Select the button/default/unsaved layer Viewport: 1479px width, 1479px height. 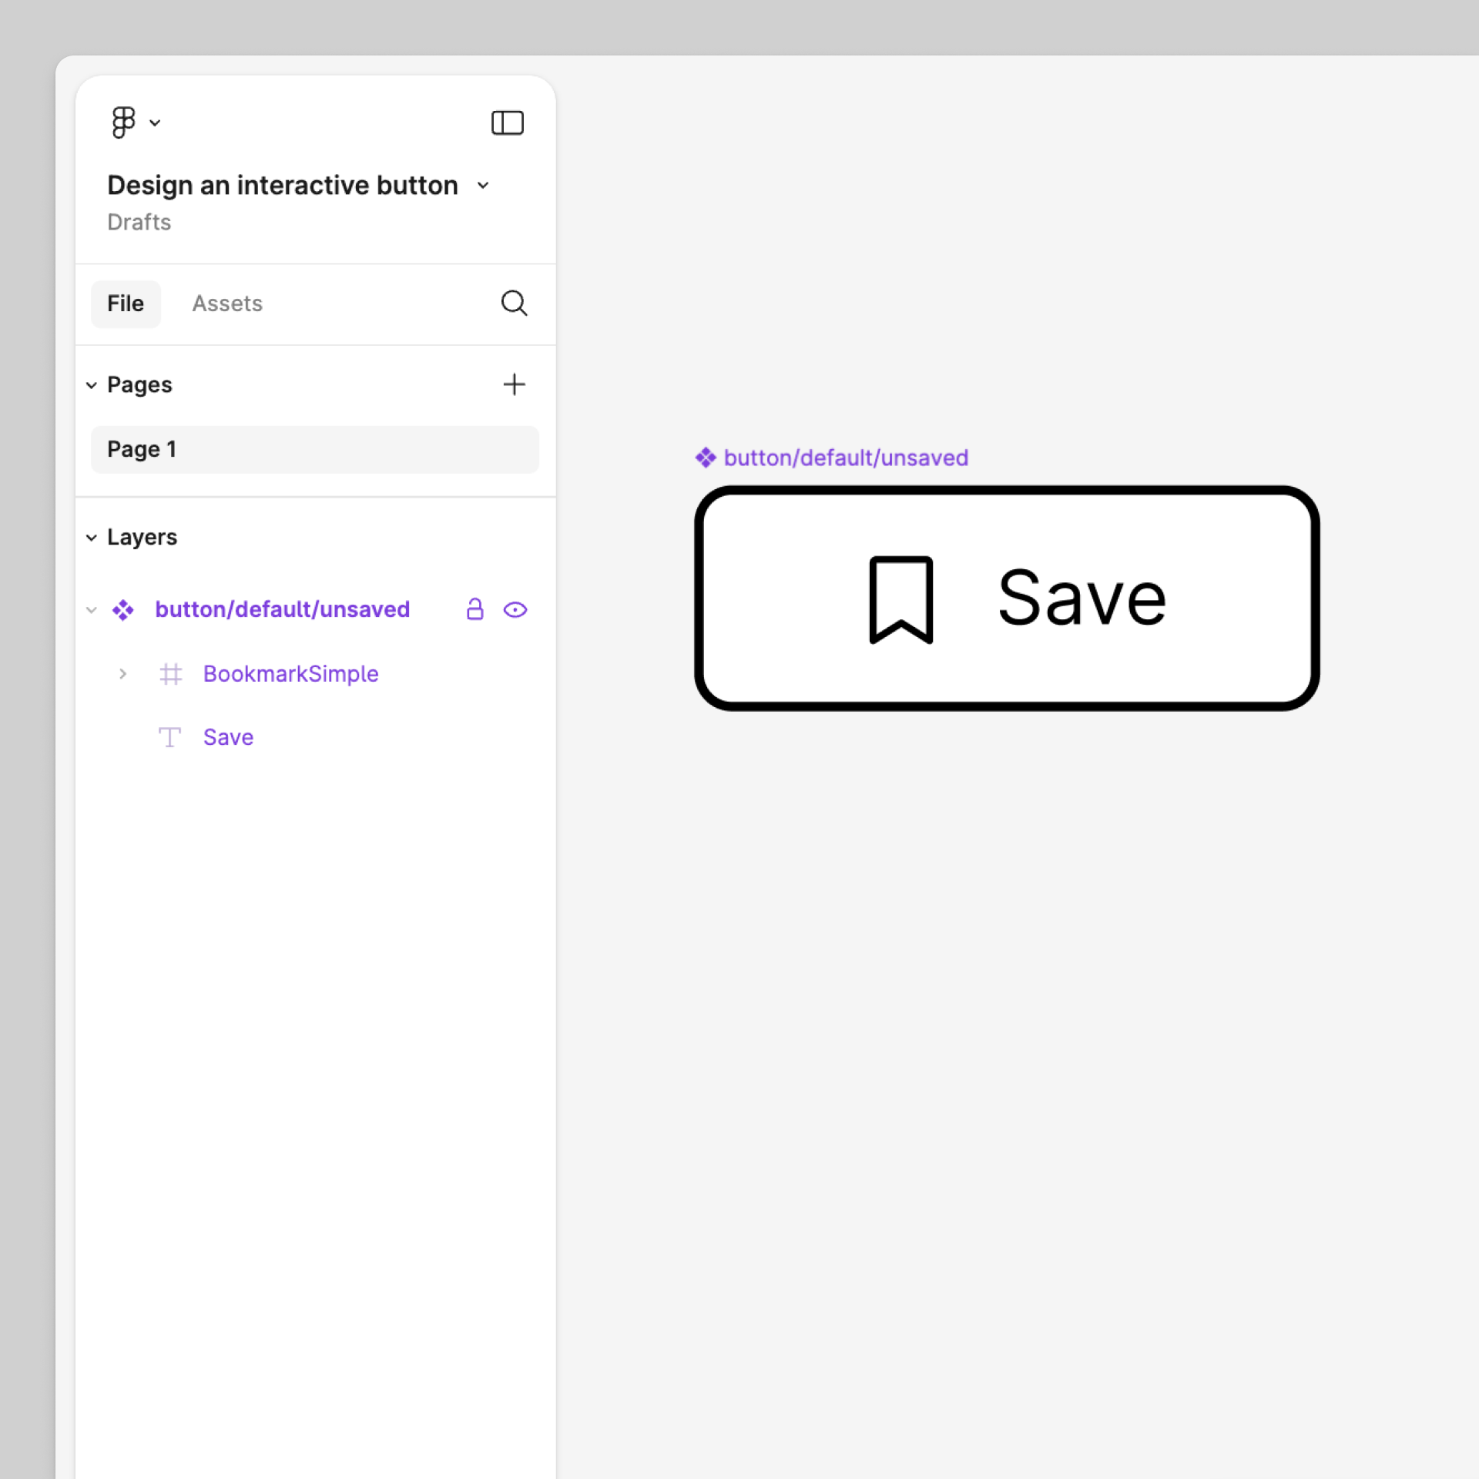click(x=282, y=609)
